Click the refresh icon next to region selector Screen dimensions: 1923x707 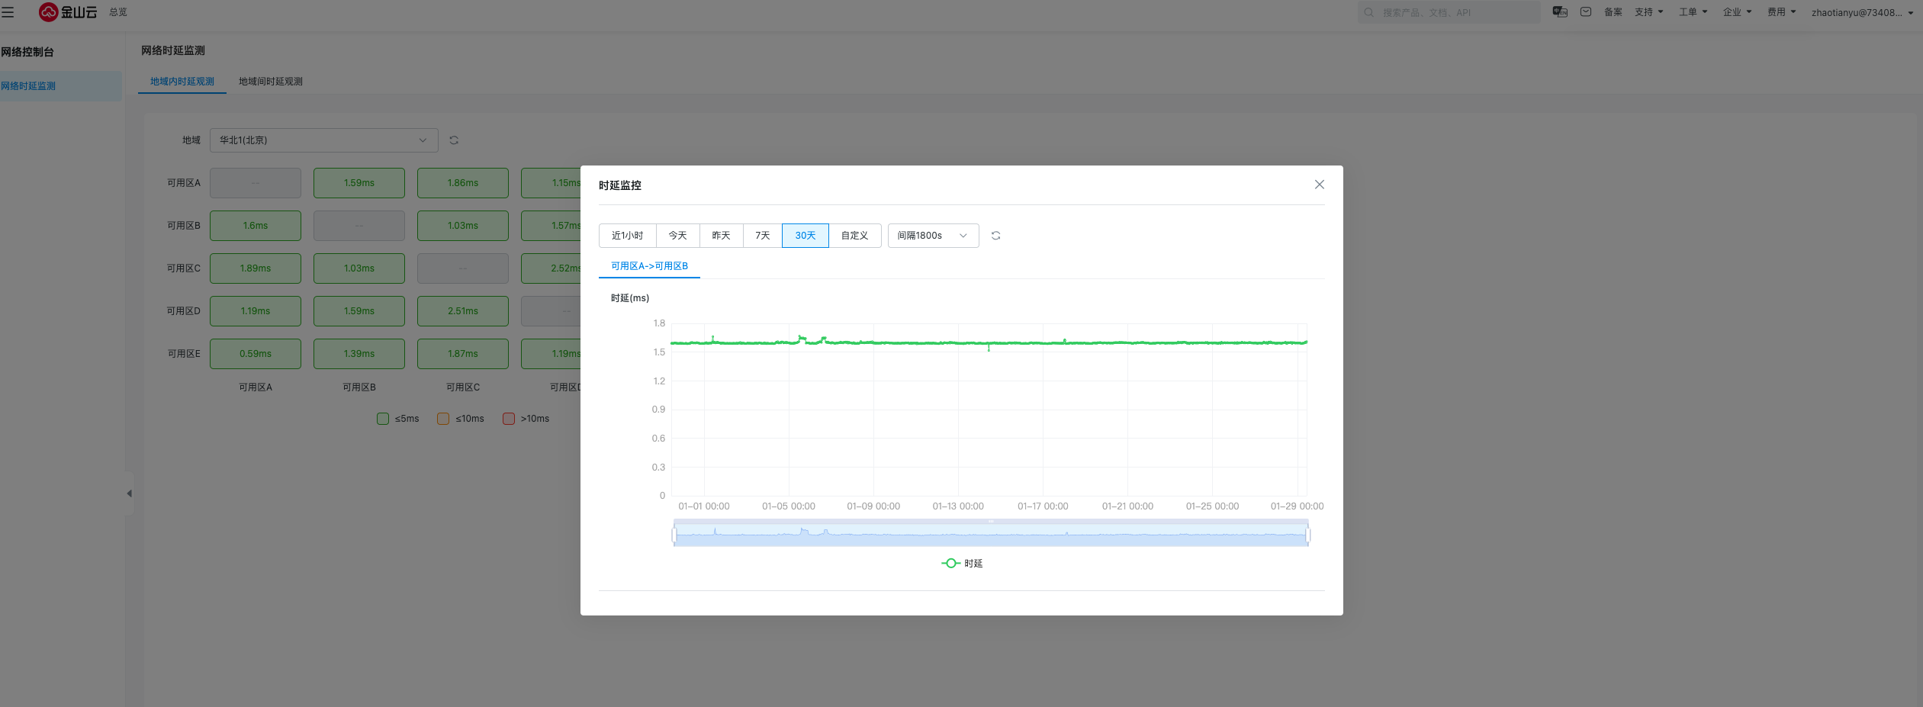(454, 140)
